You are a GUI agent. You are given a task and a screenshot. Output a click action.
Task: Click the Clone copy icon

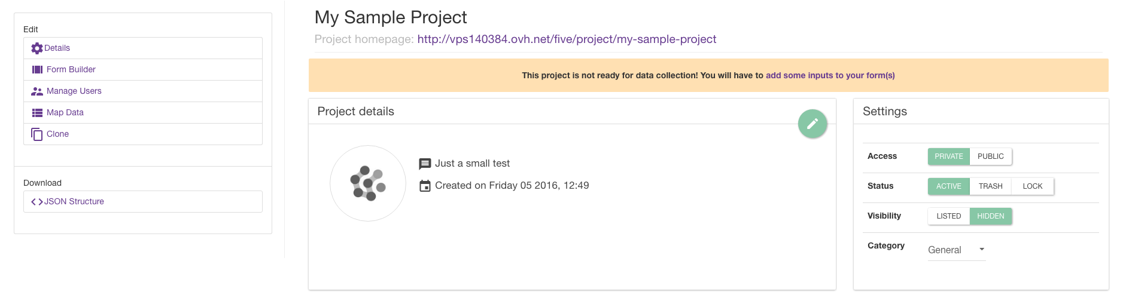37,134
